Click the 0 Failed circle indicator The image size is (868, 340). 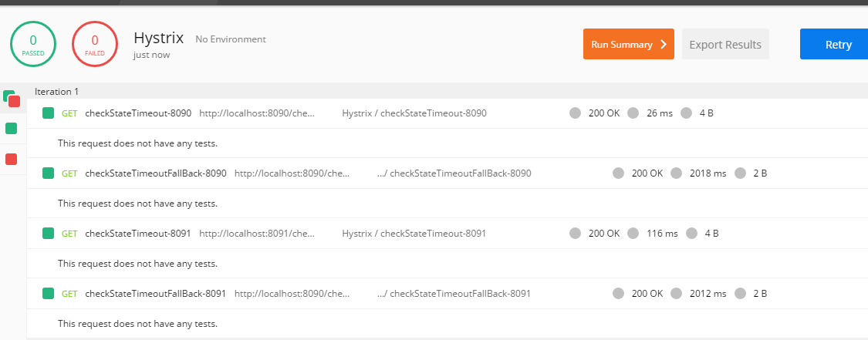95,44
